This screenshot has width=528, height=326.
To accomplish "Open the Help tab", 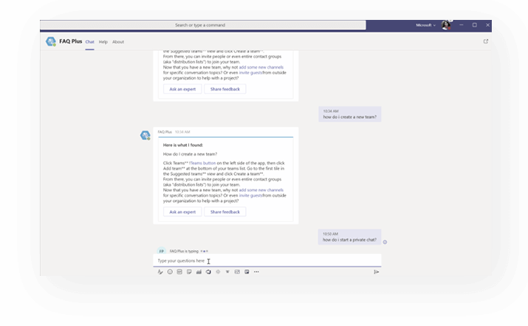I will click(103, 42).
